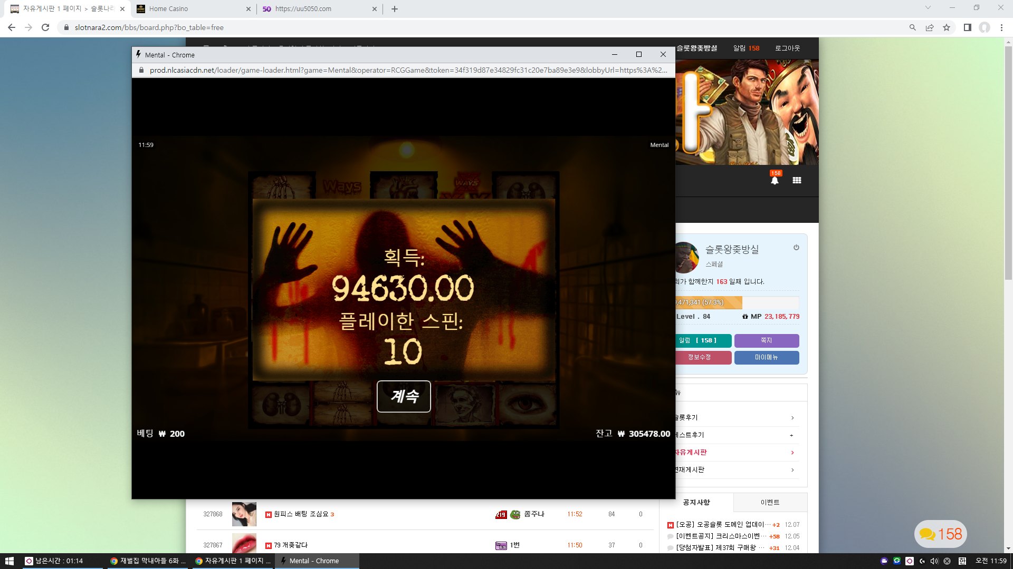Expand the 테스트후기 plus toggle

pos(791,435)
